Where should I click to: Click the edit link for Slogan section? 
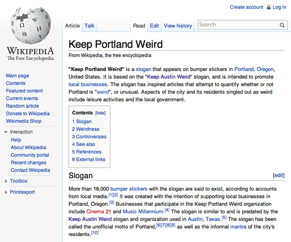(278, 175)
